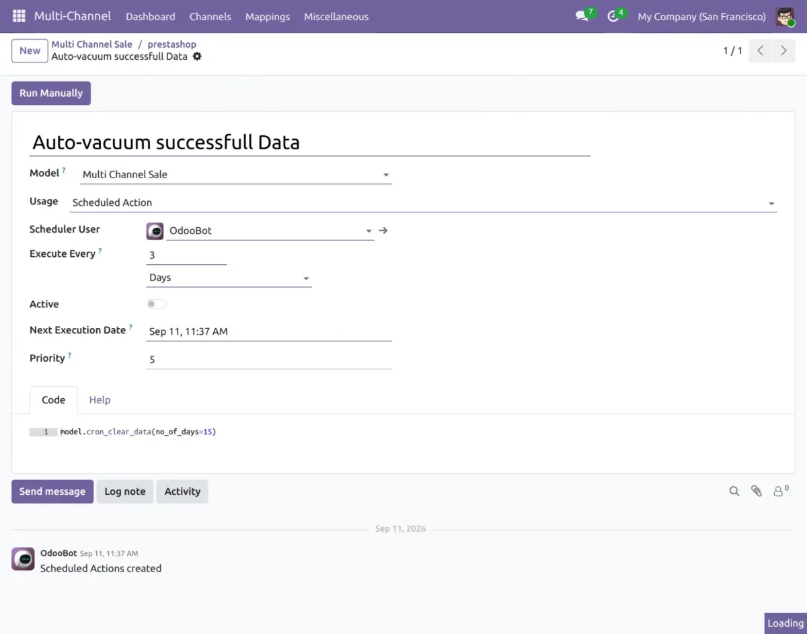The width and height of the screenshot is (807, 634).
Task: Click the New button
Action: pyautogui.click(x=30, y=50)
